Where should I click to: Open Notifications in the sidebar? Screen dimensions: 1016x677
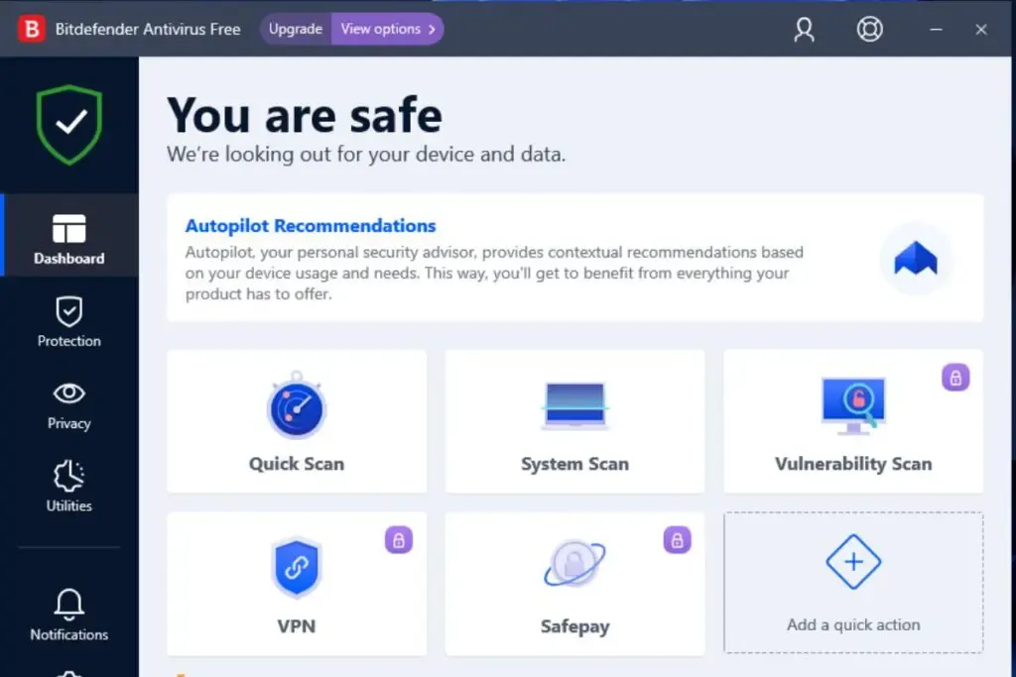69,616
